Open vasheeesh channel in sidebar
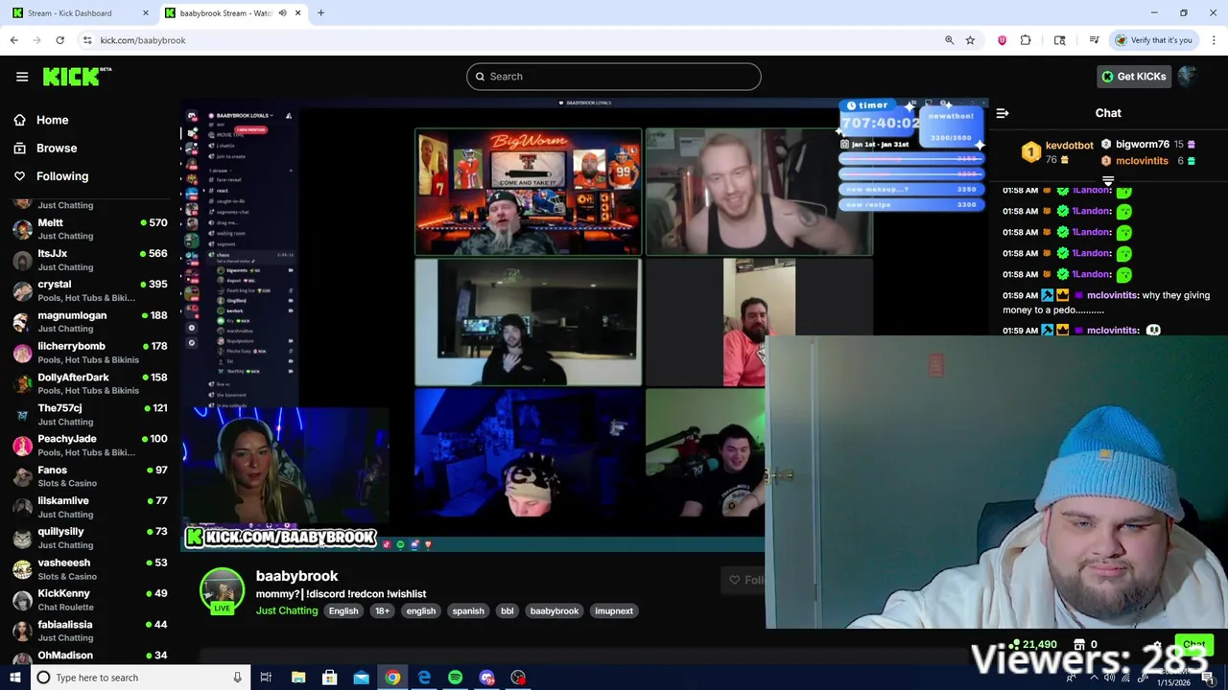The height and width of the screenshot is (690, 1228). coord(90,569)
